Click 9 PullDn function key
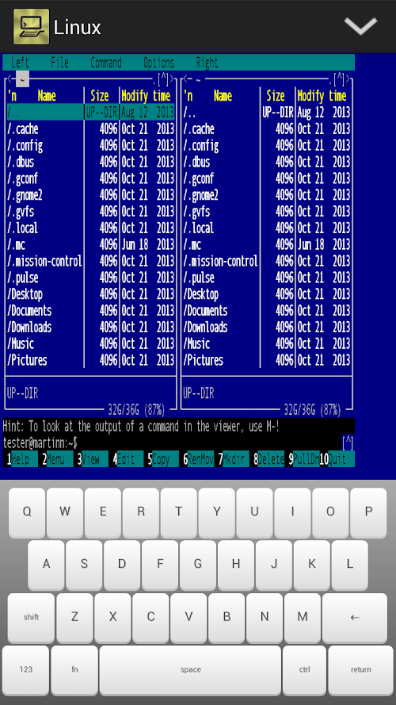The width and height of the screenshot is (396, 705). pyautogui.click(x=303, y=459)
